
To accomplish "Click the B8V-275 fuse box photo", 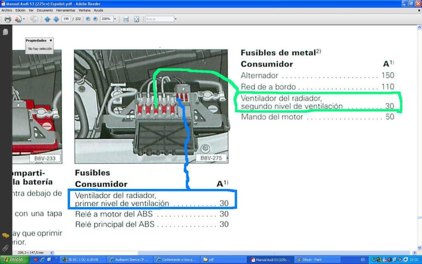I will point(151,106).
